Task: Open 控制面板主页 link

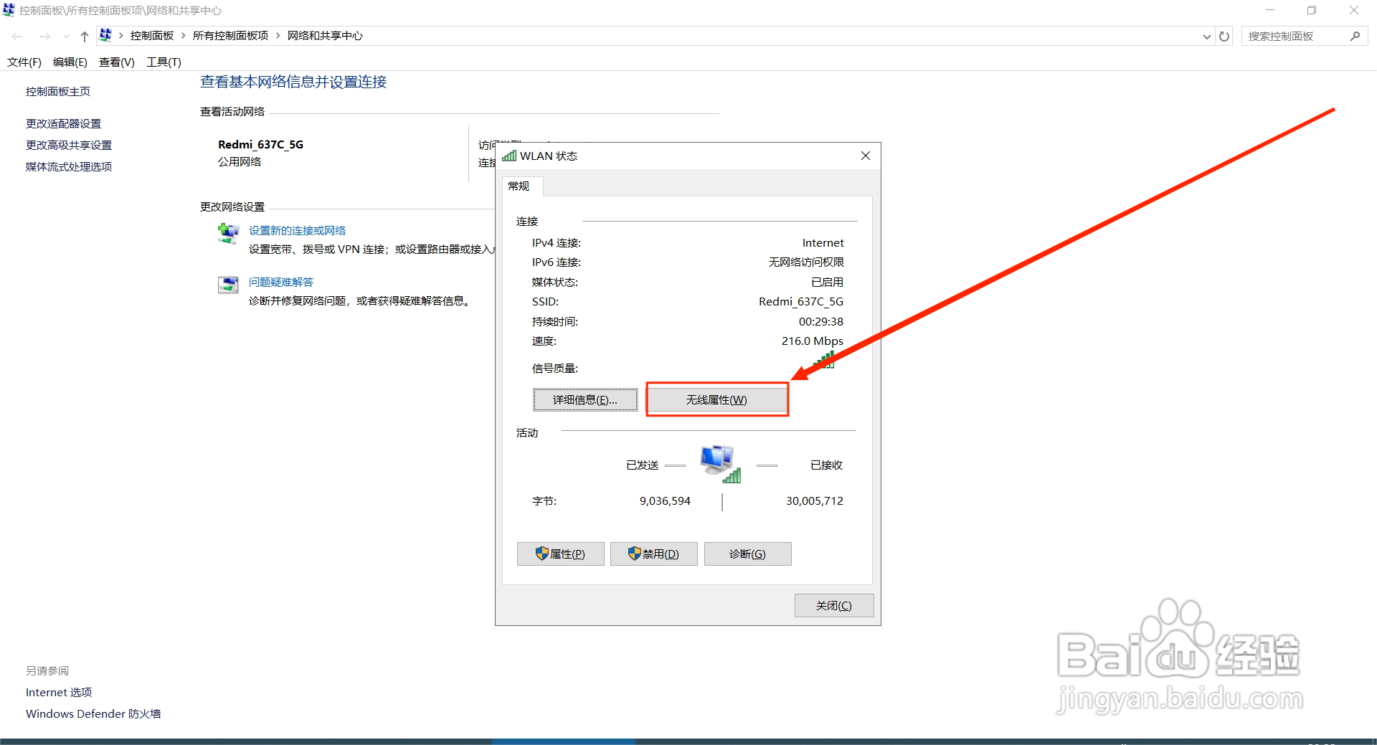Action: tap(58, 92)
